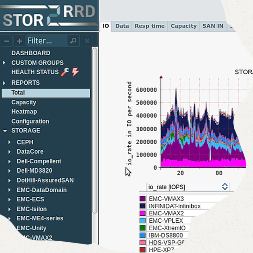Click the HPE-XP7 red legend swatch
The image size is (253, 253).
point(143,250)
